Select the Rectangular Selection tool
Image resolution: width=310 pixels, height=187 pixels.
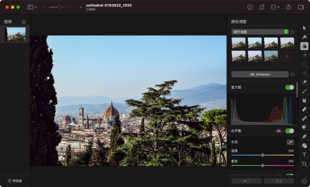click(304, 64)
